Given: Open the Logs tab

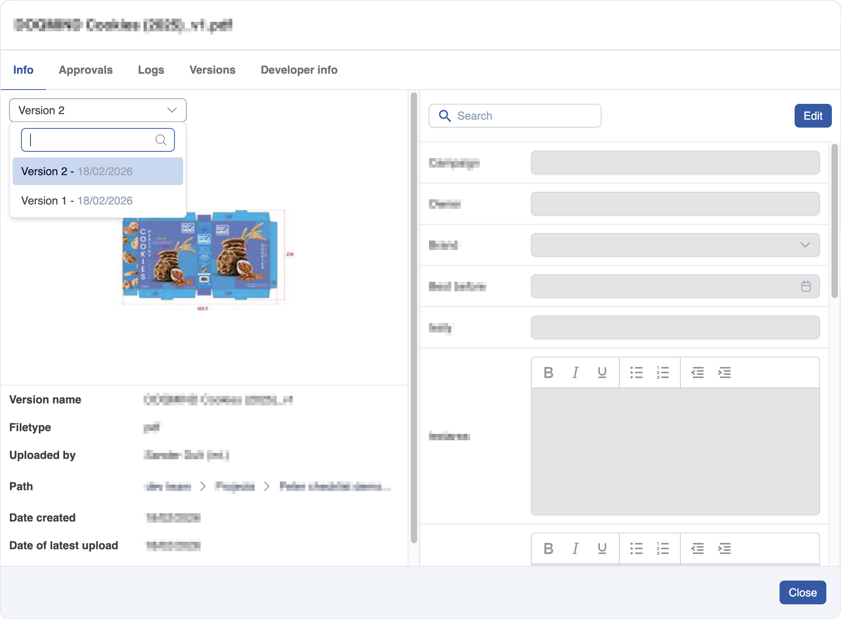Looking at the screenshot, I should point(151,70).
